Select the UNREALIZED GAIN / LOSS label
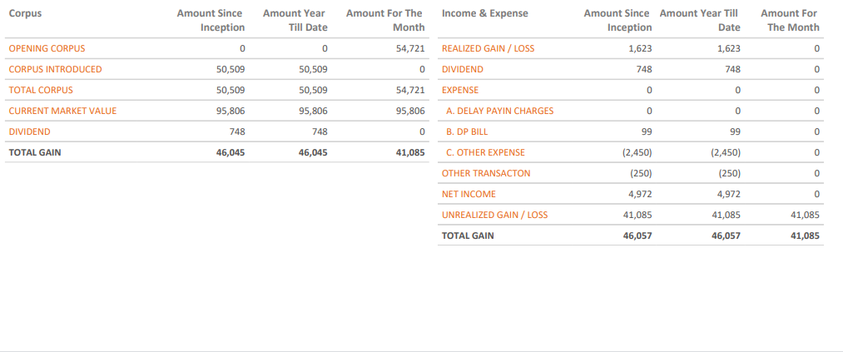Screen dimensions: 843x352 (494, 215)
